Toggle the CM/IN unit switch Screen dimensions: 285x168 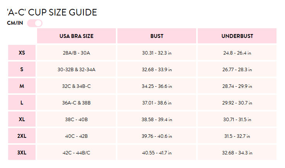coord(35,23)
